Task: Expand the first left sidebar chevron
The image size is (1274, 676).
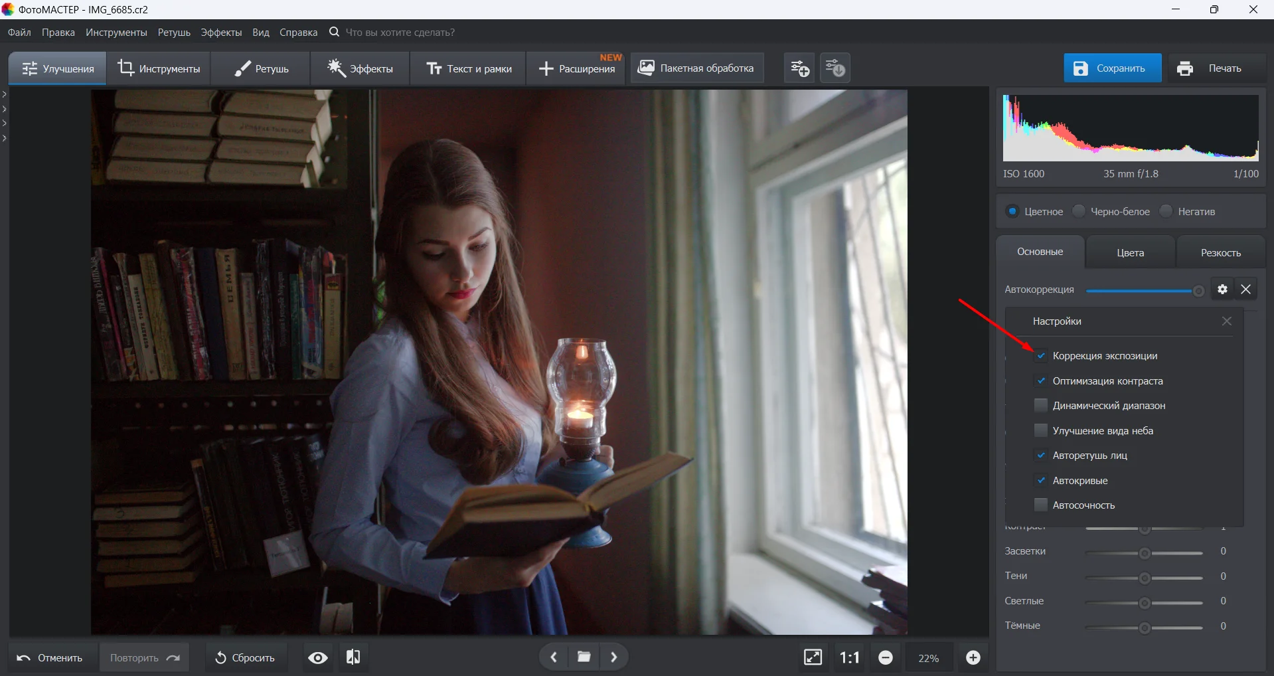Action: tap(5, 94)
